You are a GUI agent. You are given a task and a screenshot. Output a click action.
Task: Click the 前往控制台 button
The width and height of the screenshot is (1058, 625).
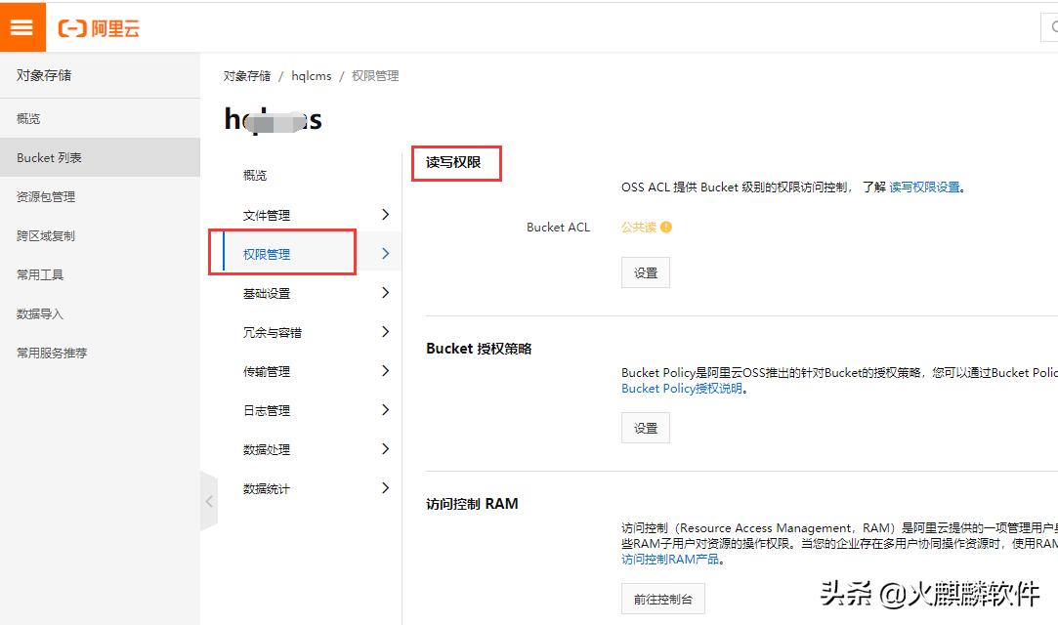click(x=663, y=600)
